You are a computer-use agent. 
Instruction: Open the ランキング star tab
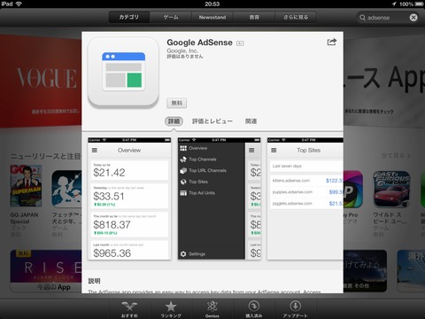171,309
